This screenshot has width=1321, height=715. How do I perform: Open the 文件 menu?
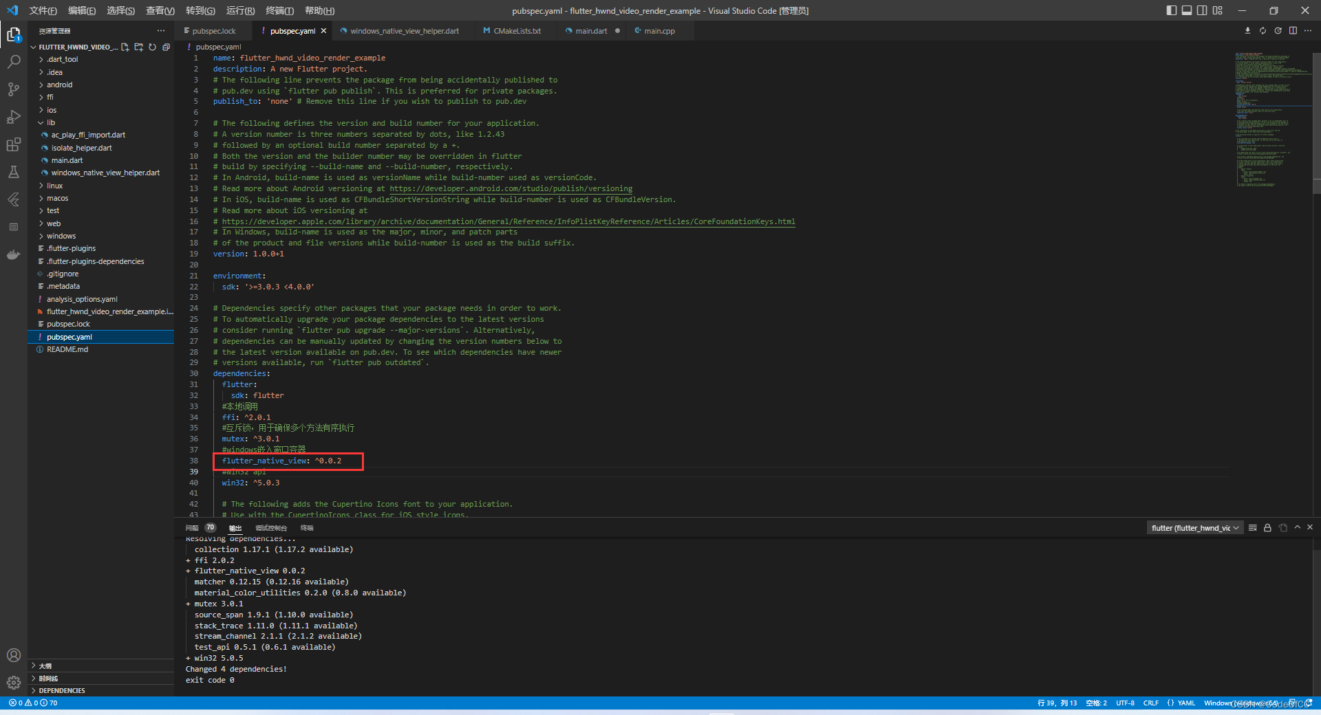43,10
